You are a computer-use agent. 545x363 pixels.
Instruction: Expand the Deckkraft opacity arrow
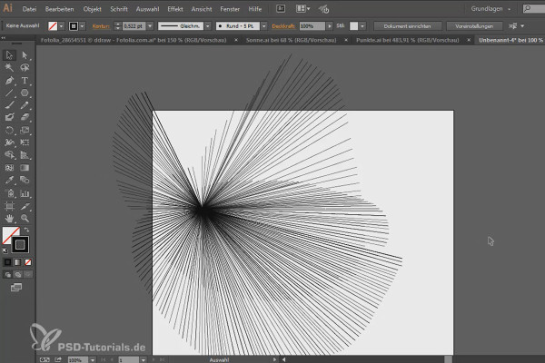[x=329, y=26]
